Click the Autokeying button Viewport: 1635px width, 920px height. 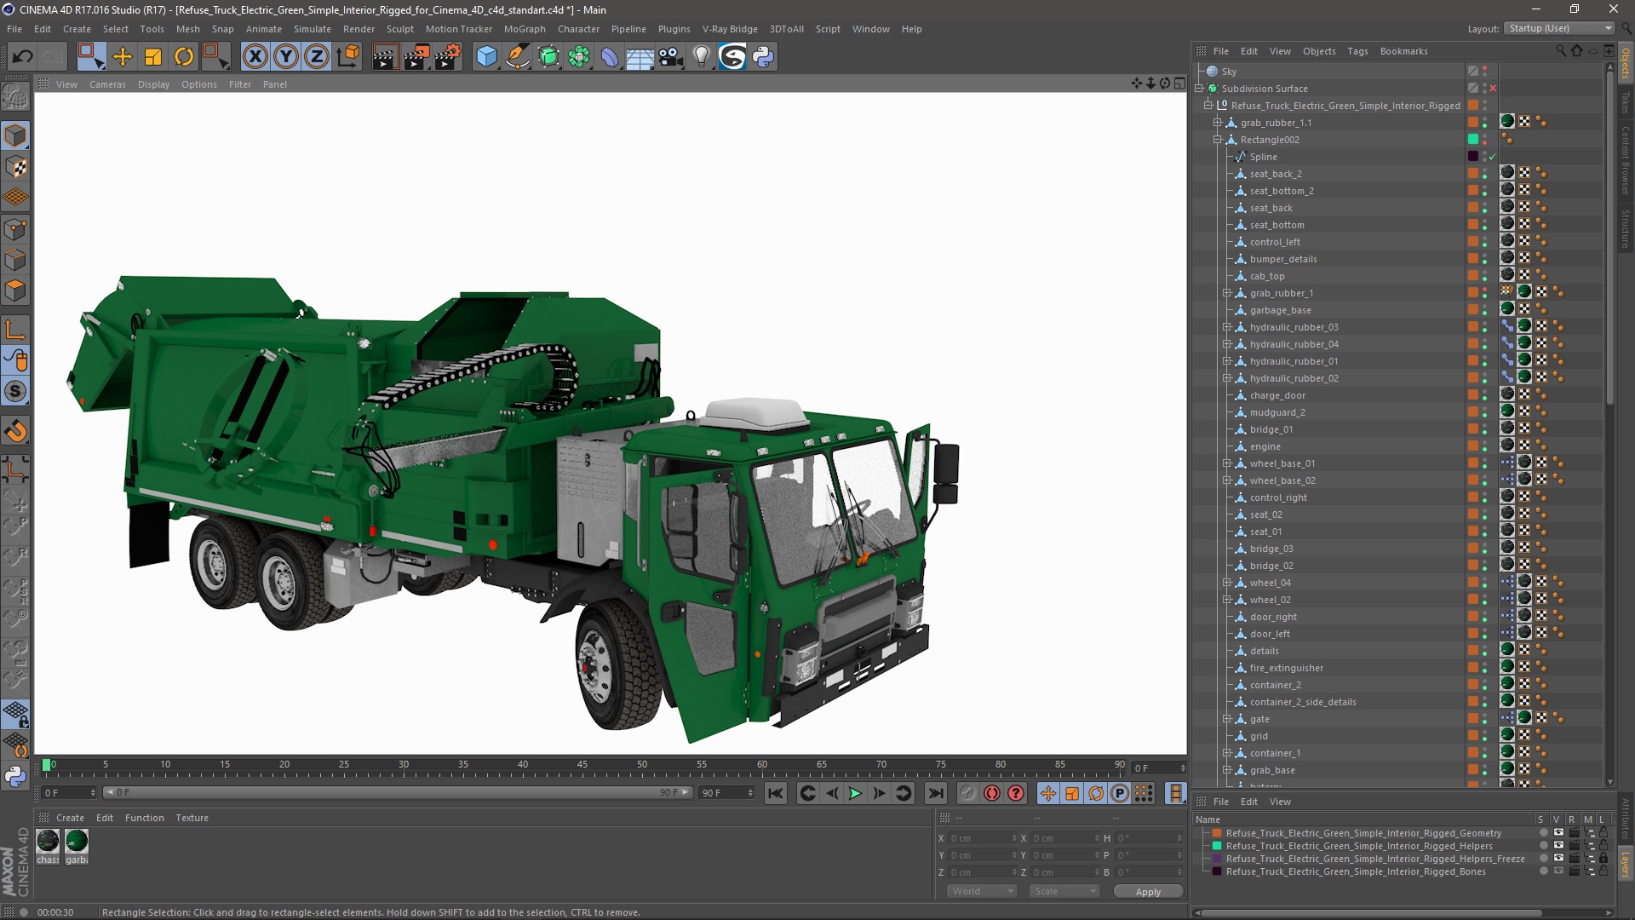click(x=992, y=793)
